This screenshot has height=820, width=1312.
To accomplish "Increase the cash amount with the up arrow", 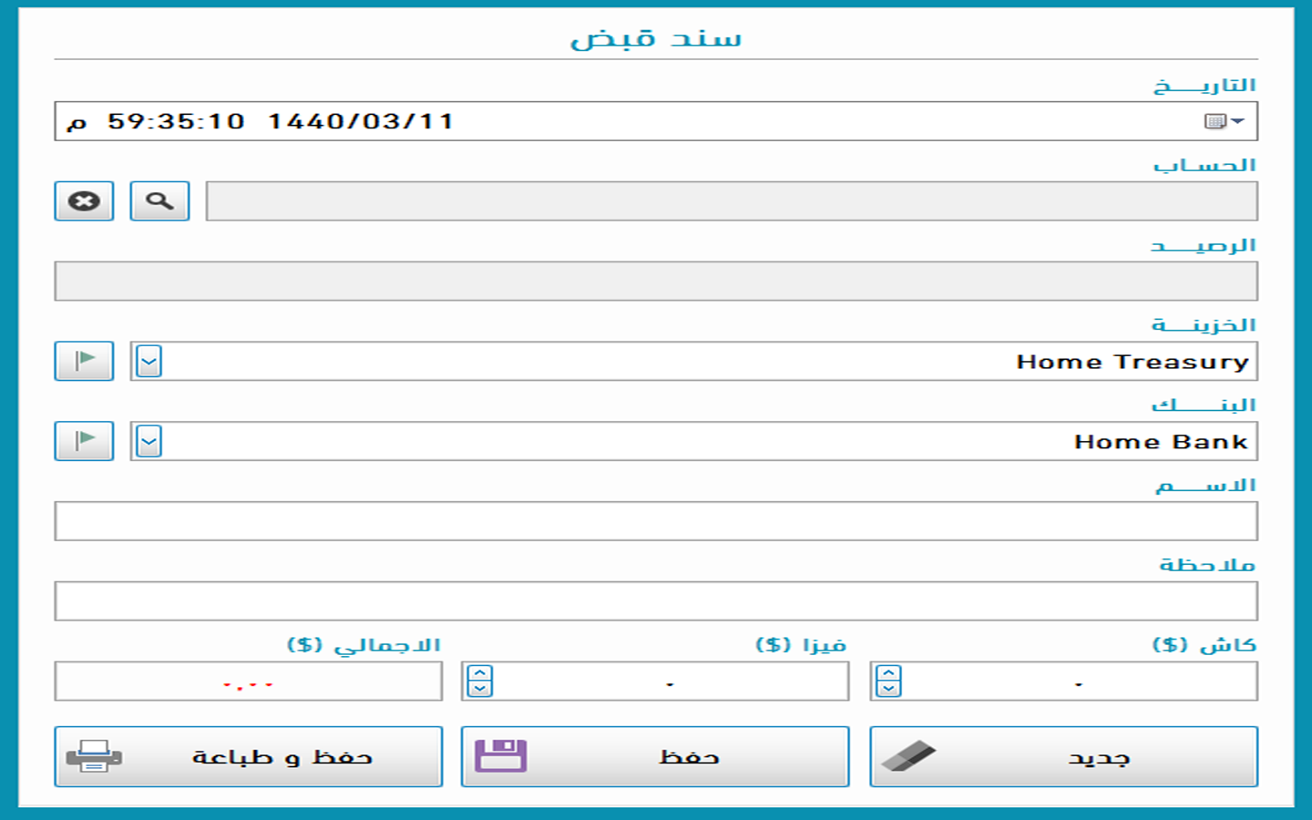I will pyautogui.click(x=888, y=673).
